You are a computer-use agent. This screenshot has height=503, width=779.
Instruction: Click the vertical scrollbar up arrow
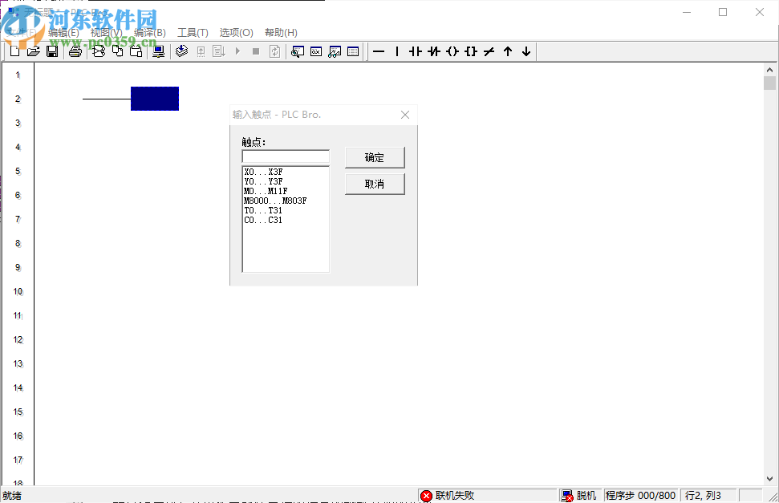pos(769,70)
